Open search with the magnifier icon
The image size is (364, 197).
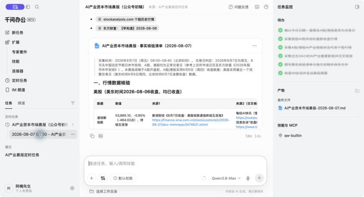tap(37, 7)
